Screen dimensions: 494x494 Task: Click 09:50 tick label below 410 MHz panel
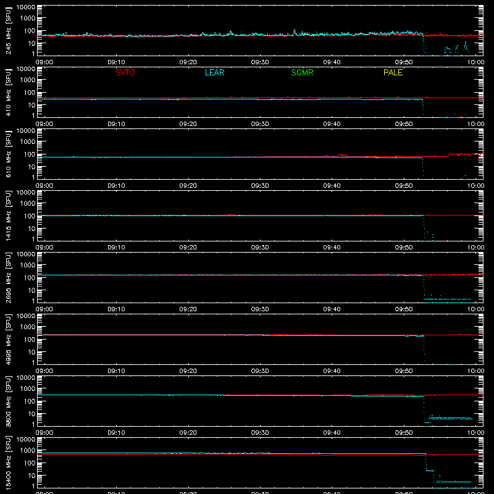pyautogui.click(x=404, y=124)
